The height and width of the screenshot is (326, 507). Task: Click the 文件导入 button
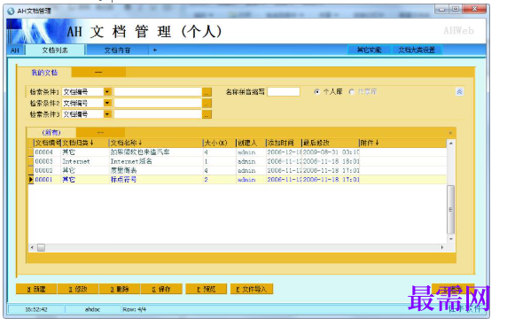(x=252, y=289)
